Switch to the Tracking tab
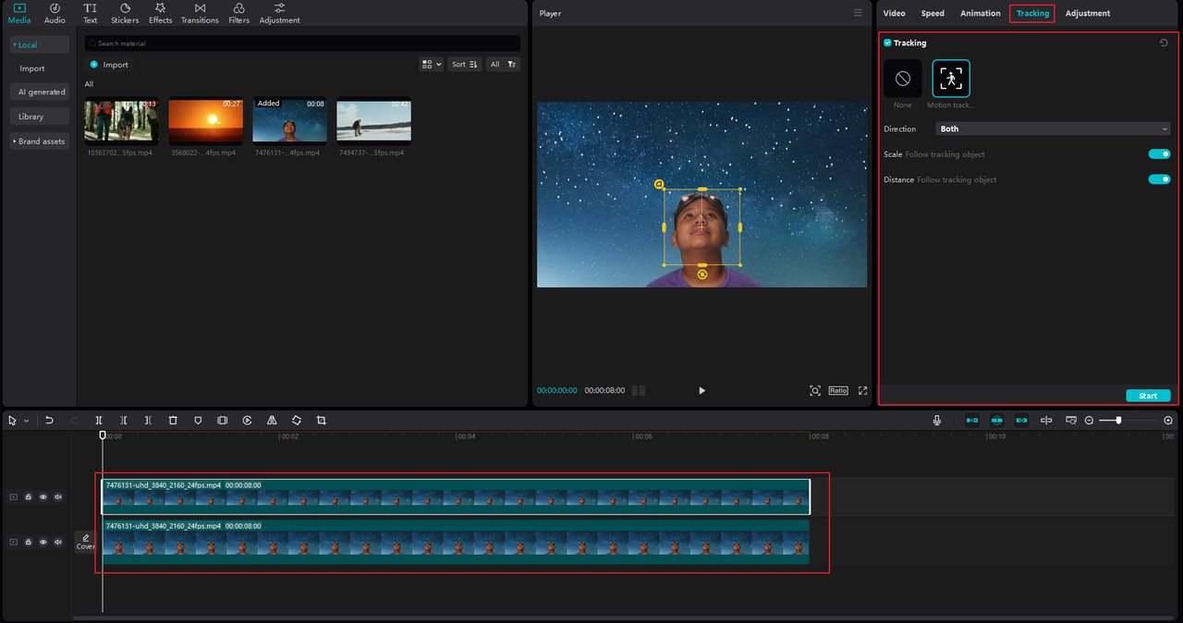 pos(1032,13)
